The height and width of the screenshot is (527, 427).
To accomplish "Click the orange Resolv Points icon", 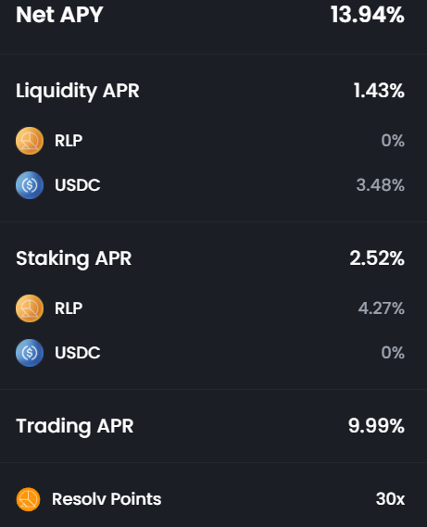I will 28,499.
